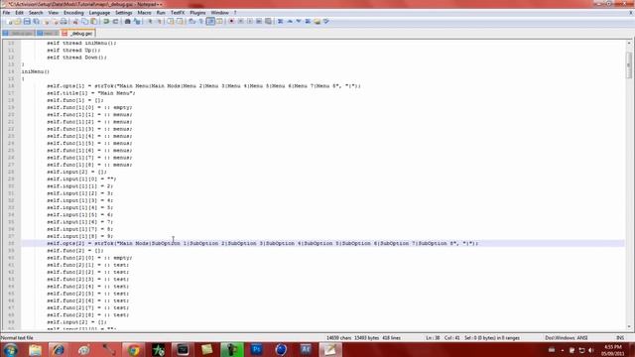Click line 'self.func[2][0] = :: empty;'
The height and width of the screenshot is (357, 635).
coord(89,258)
